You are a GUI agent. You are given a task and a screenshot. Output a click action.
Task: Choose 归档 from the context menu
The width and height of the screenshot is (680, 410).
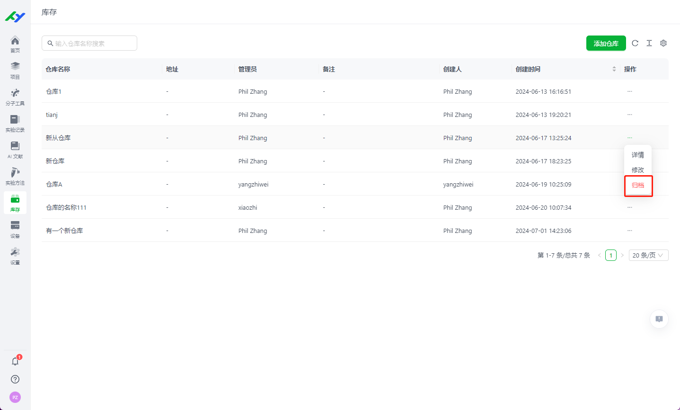[x=638, y=185]
